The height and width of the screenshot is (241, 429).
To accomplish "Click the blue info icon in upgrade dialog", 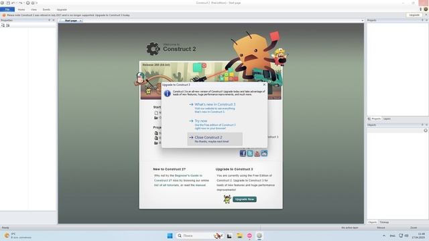I will click(167, 94).
